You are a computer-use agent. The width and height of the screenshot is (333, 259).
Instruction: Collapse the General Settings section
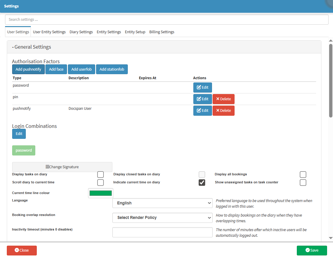click(31, 47)
